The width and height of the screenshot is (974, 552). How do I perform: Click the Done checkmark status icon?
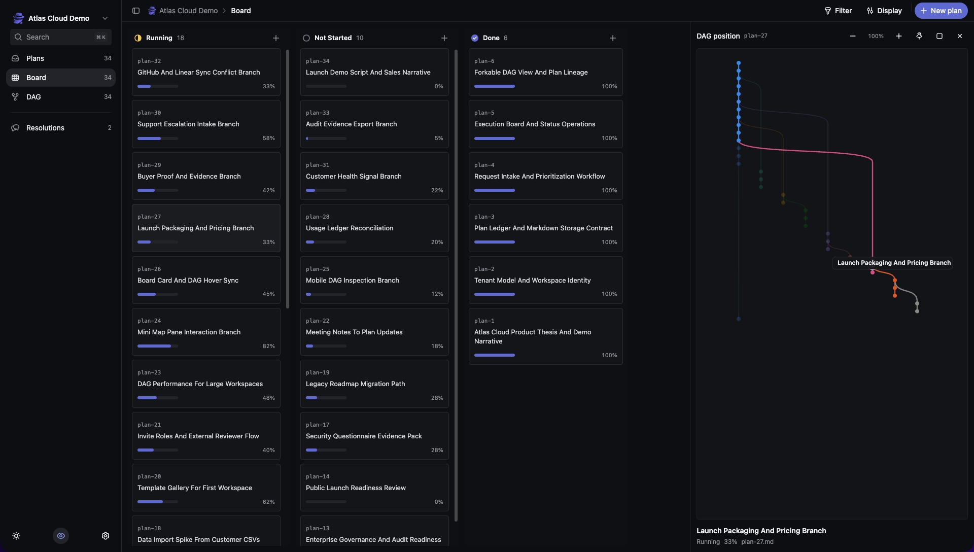pos(475,38)
